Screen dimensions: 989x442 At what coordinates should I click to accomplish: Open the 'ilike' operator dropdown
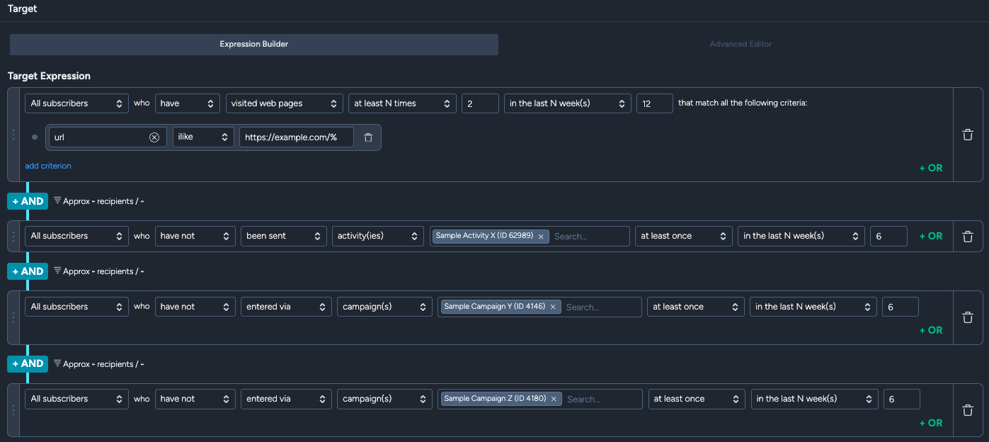[203, 137]
